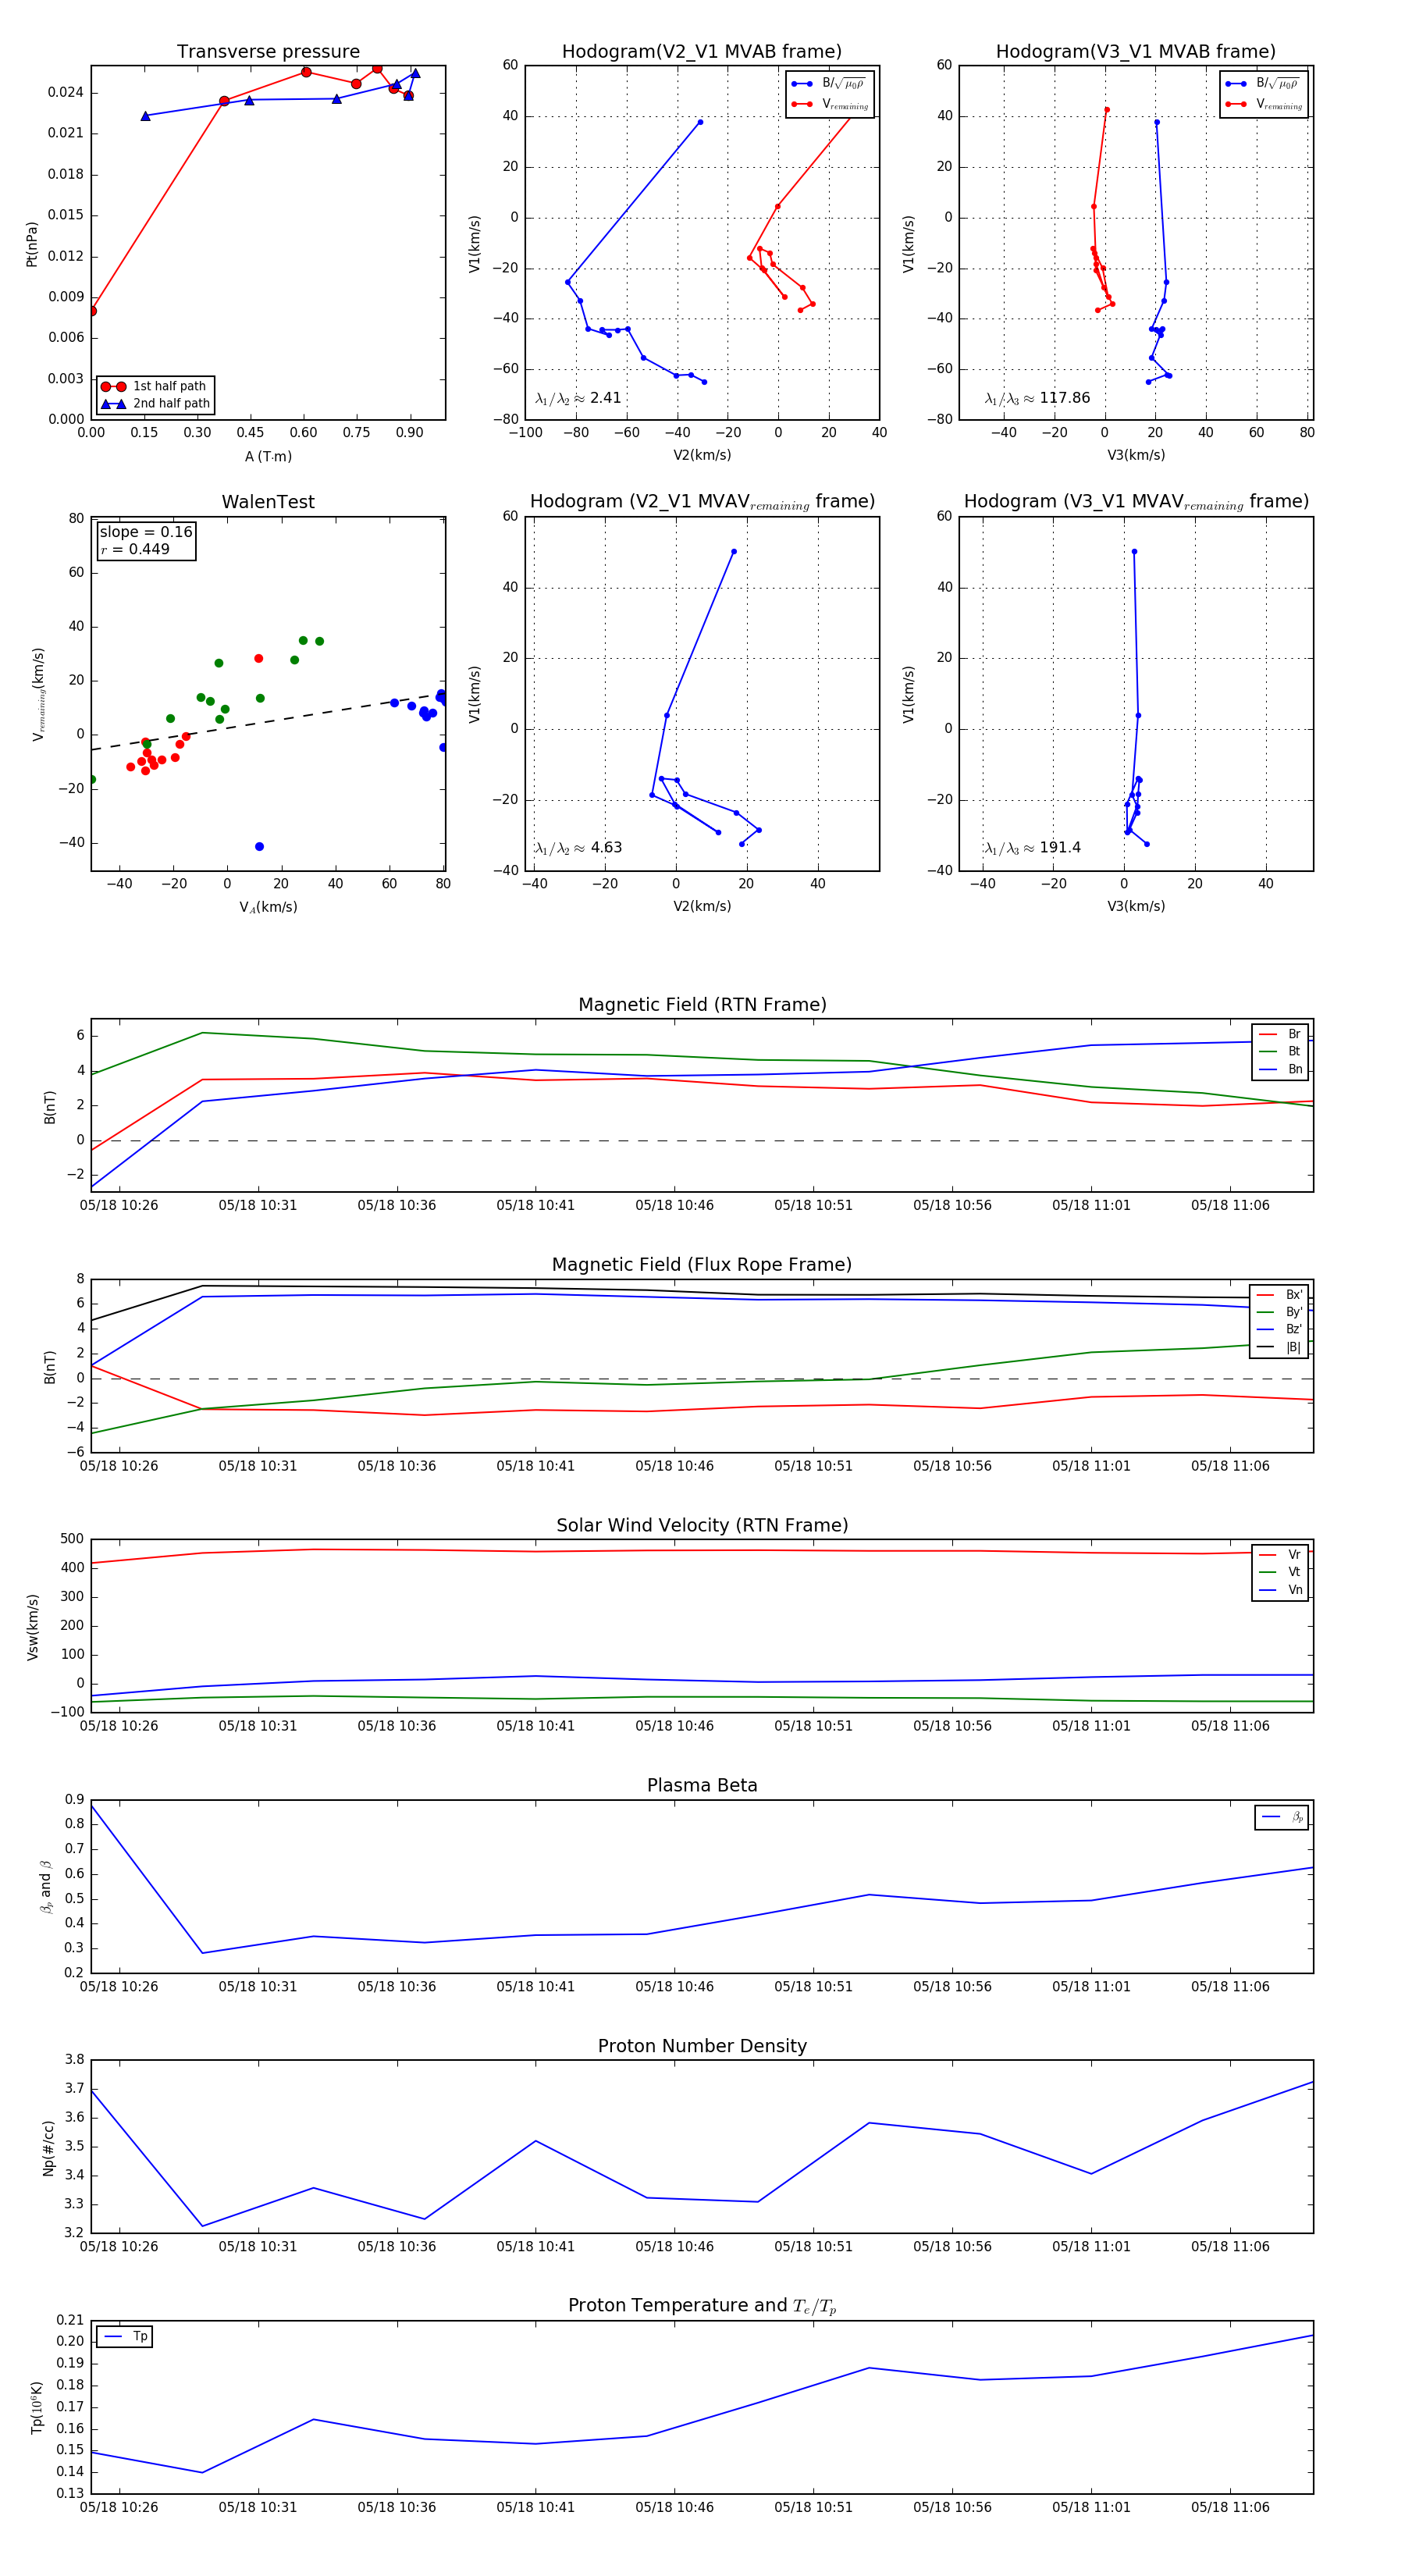
Task: Click the 'Vr' legend entry
Action: coord(1280,1554)
